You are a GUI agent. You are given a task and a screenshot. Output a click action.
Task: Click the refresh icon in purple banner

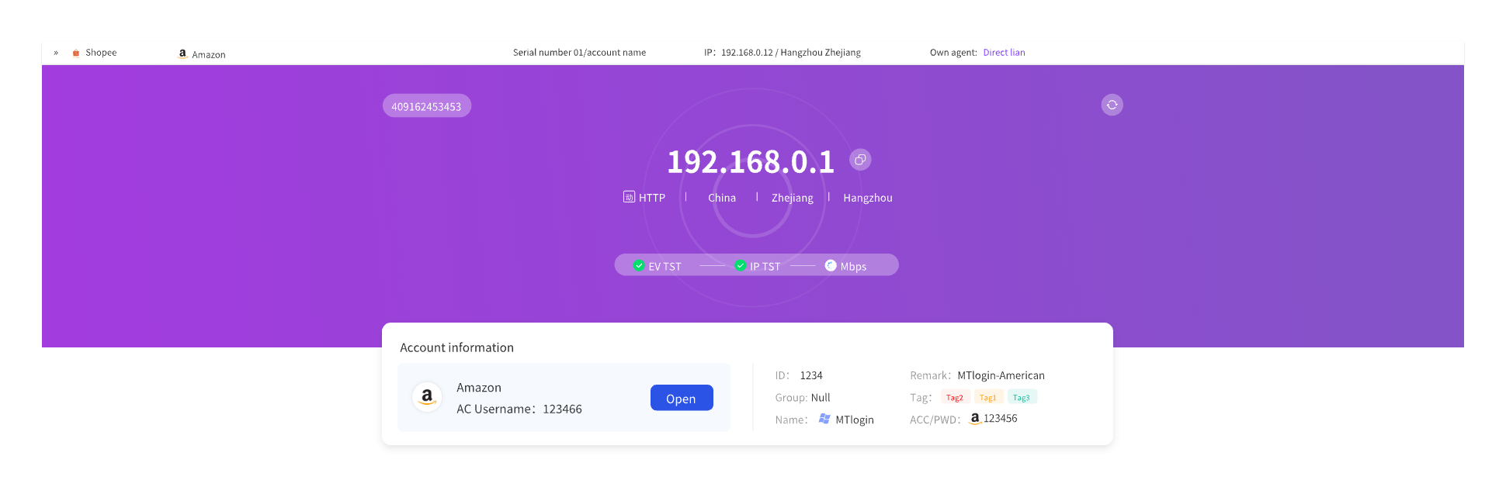point(1112,105)
